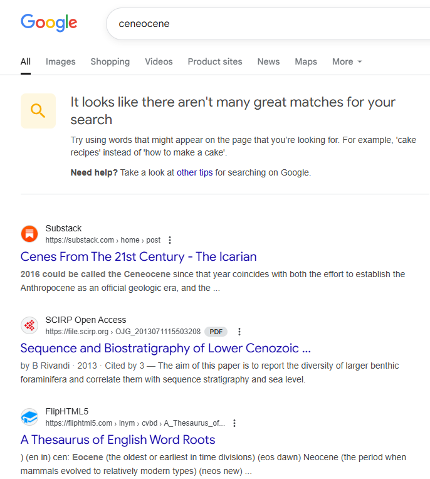Open the "other tips" help link

click(194, 172)
